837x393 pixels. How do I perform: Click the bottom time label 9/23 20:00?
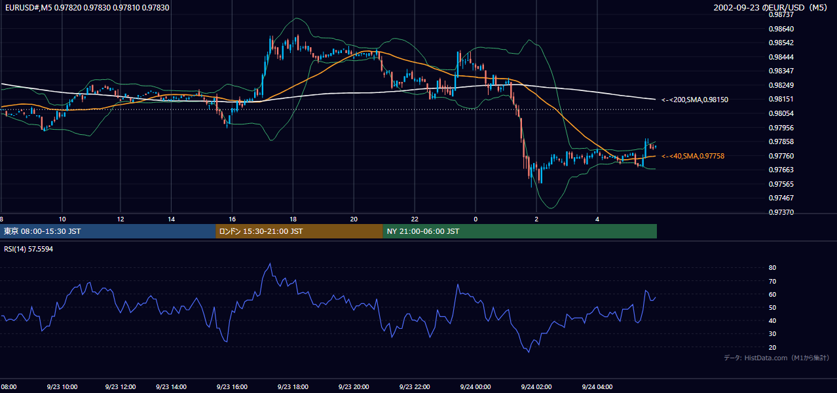[354, 386]
